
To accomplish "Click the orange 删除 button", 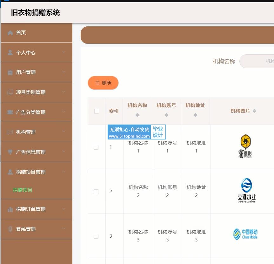I will (x=103, y=83).
